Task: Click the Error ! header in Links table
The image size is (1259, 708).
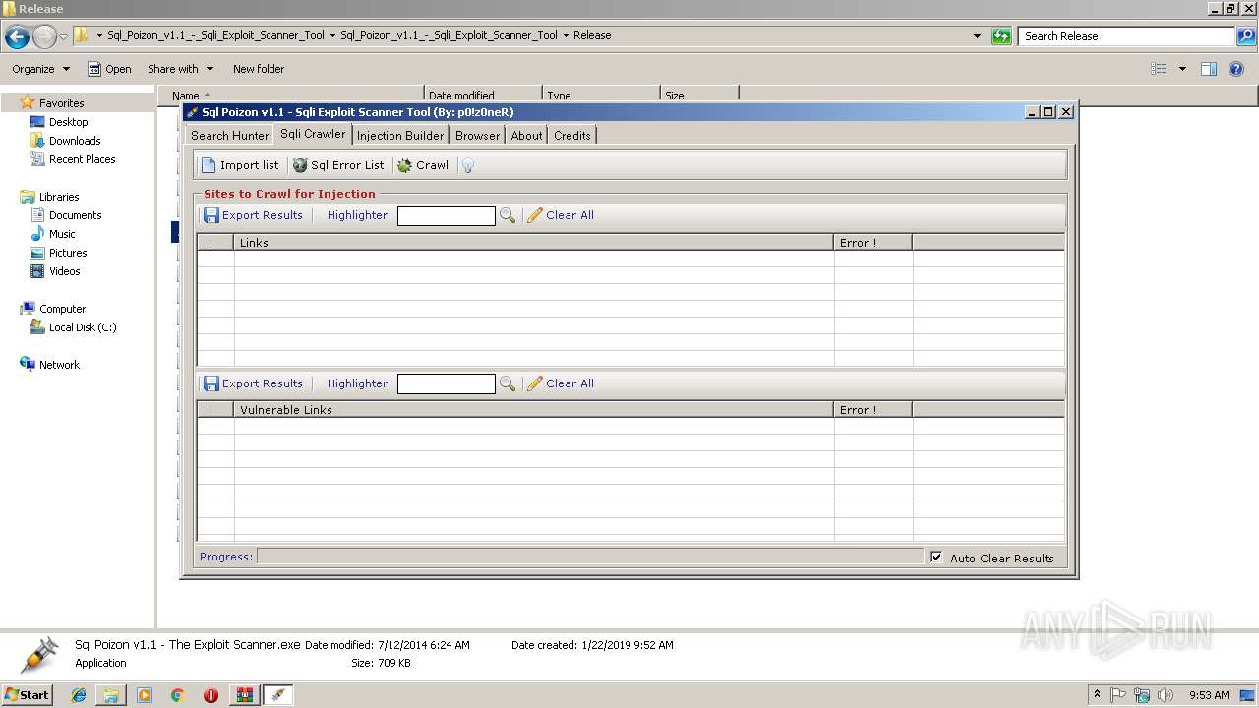Action: (873, 242)
